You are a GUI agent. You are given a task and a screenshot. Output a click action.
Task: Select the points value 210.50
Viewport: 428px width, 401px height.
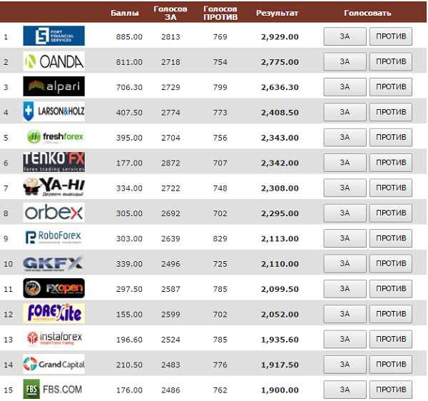[x=129, y=365]
